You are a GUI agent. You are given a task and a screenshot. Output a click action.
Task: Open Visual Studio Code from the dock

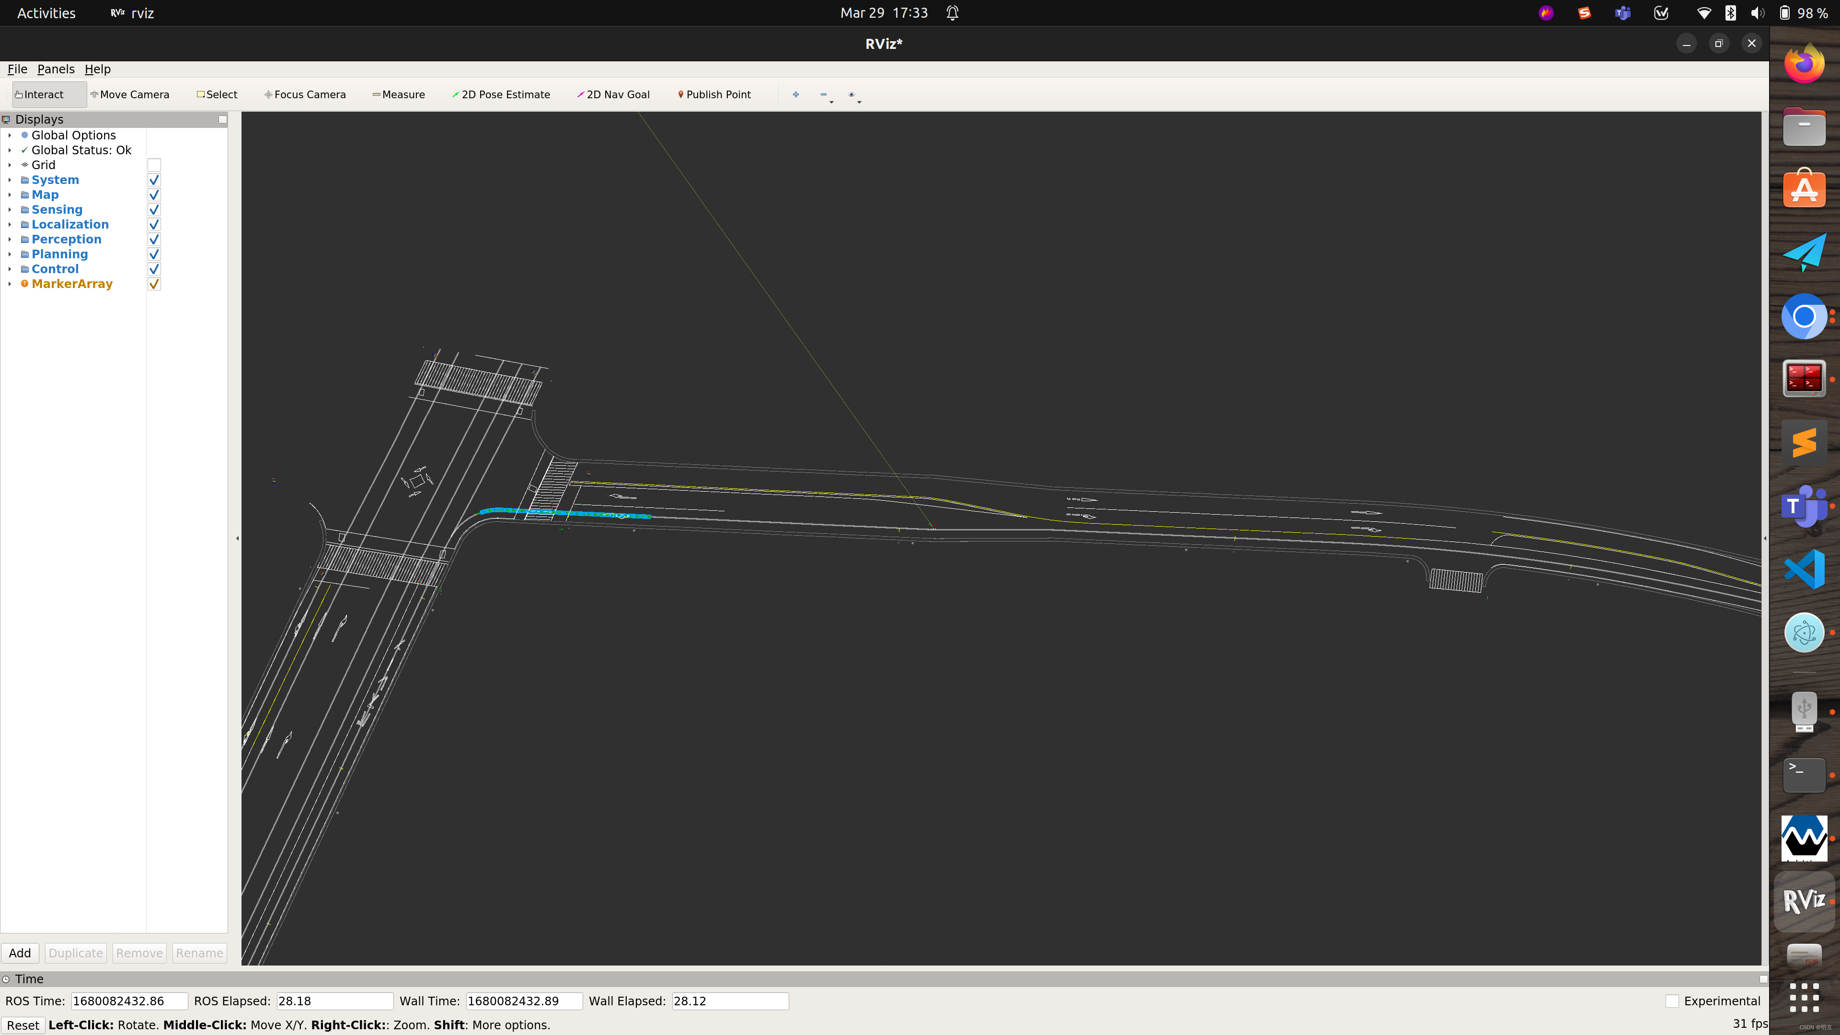pyautogui.click(x=1804, y=569)
